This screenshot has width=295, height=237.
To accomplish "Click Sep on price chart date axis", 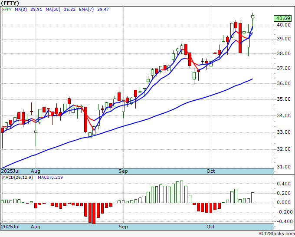I will (123, 171).
